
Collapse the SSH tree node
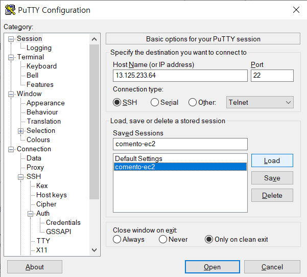(20, 177)
